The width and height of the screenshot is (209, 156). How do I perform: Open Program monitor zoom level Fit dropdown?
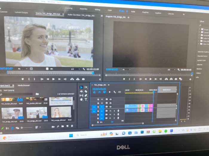point(126,69)
